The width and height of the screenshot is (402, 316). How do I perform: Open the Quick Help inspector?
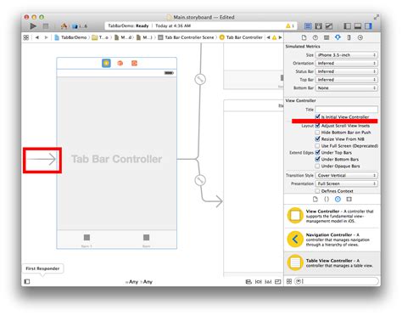tap(315, 37)
